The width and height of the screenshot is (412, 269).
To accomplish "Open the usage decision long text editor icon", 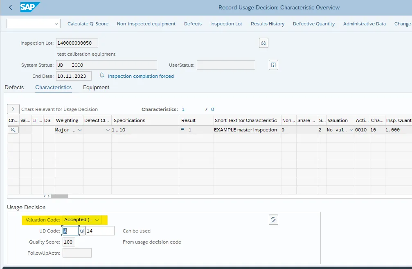I will click(273, 220).
